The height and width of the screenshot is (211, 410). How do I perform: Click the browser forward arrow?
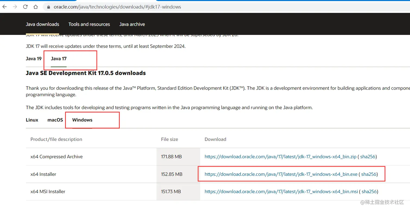coord(15,7)
